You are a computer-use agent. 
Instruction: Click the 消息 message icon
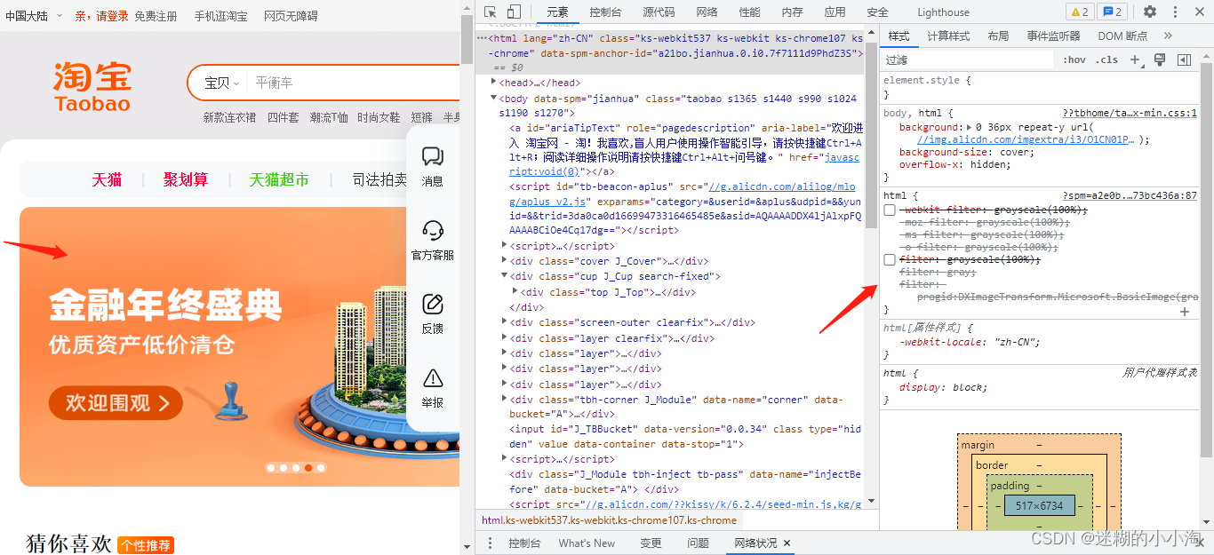(x=433, y=157)
